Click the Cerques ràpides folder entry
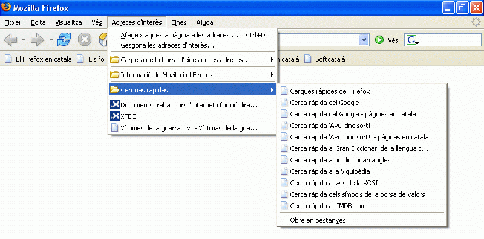This screenshot has width=484, height=239. tap(192, 90)
